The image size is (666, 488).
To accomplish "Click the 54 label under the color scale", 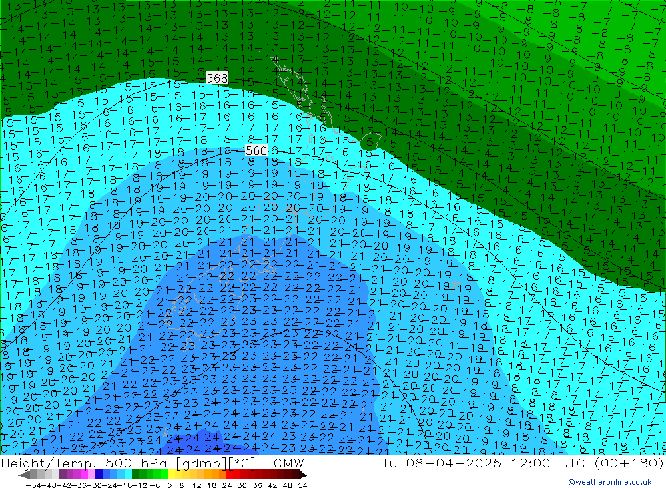I will point(302,485).
